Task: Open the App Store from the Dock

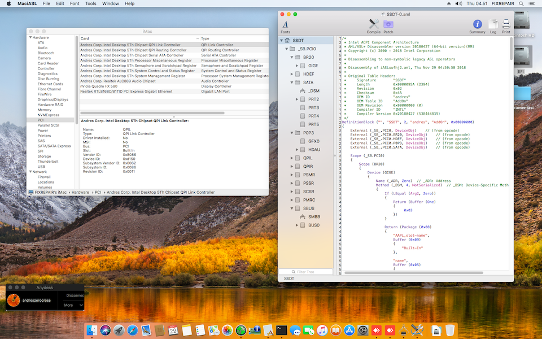Action: tap(349, 330)
